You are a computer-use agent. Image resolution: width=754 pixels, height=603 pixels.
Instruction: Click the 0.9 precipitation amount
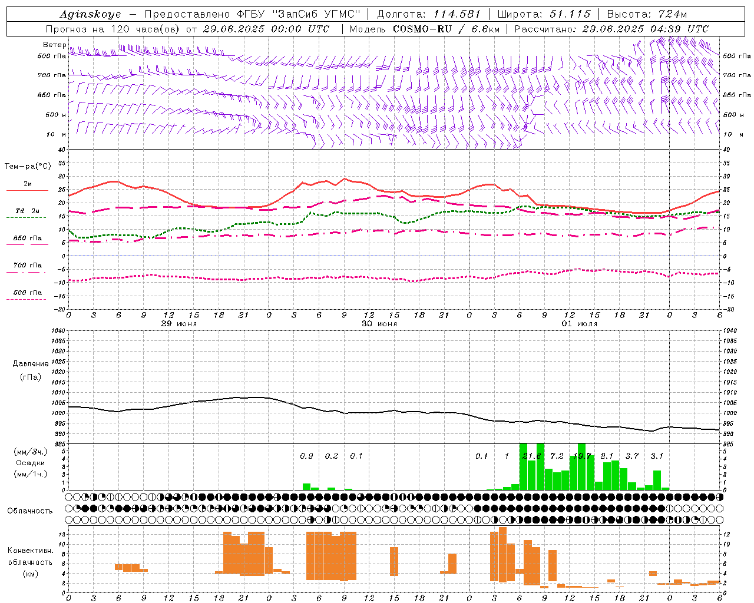click(306, 456)
